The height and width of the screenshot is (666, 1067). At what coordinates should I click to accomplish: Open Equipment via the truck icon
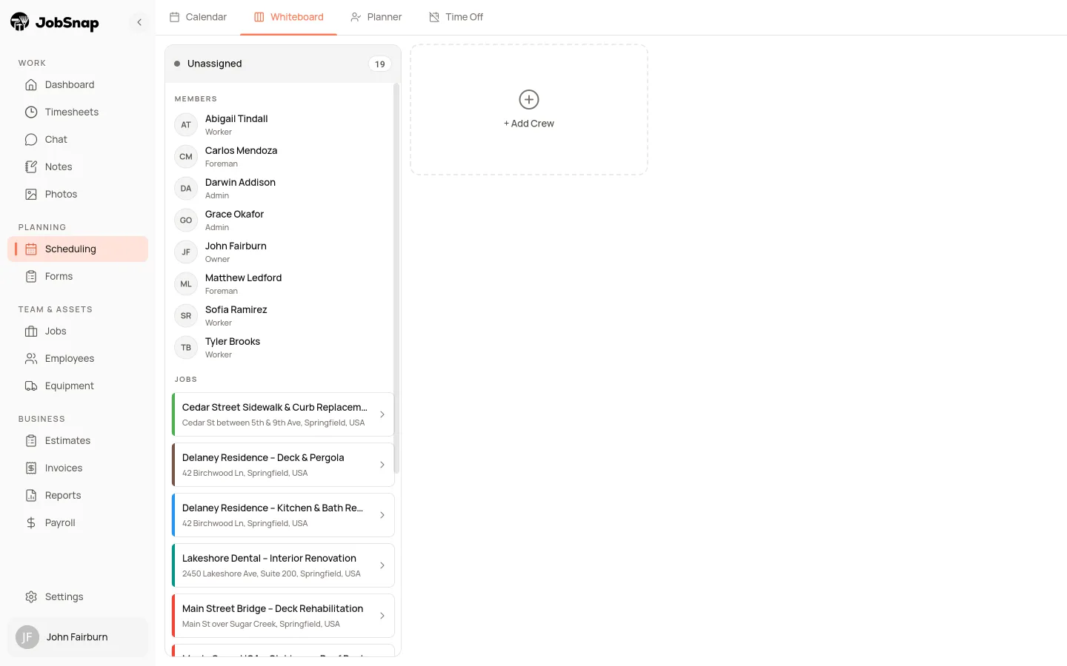point(31,386)
